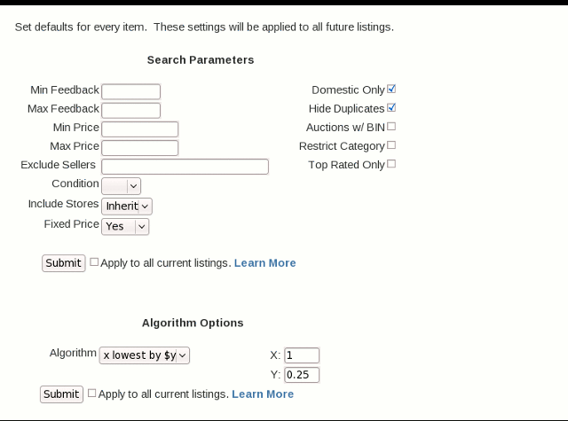Screen dimensions: 568x421
Task: Click the Exclude Sellers text field
Action: (185, 167)
